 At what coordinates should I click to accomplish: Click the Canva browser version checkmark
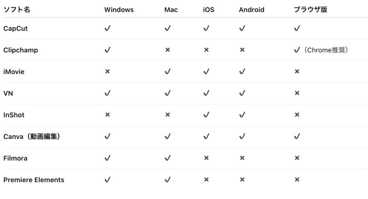pyautogui.click(x=297, y=136)
